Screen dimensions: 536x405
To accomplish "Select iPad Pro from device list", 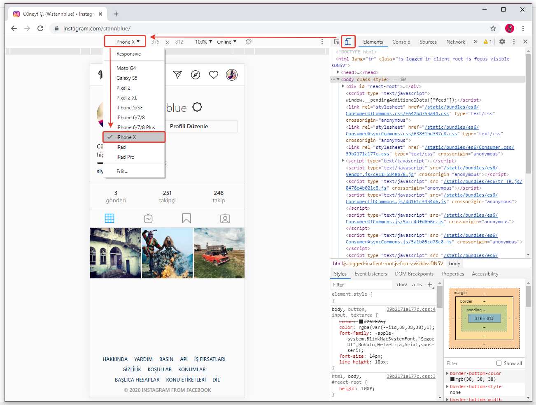I will point(125,157).
